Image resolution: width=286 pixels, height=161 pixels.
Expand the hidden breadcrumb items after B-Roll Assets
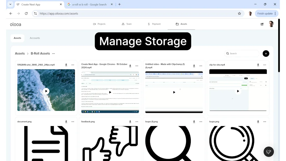tap(54, 53)
